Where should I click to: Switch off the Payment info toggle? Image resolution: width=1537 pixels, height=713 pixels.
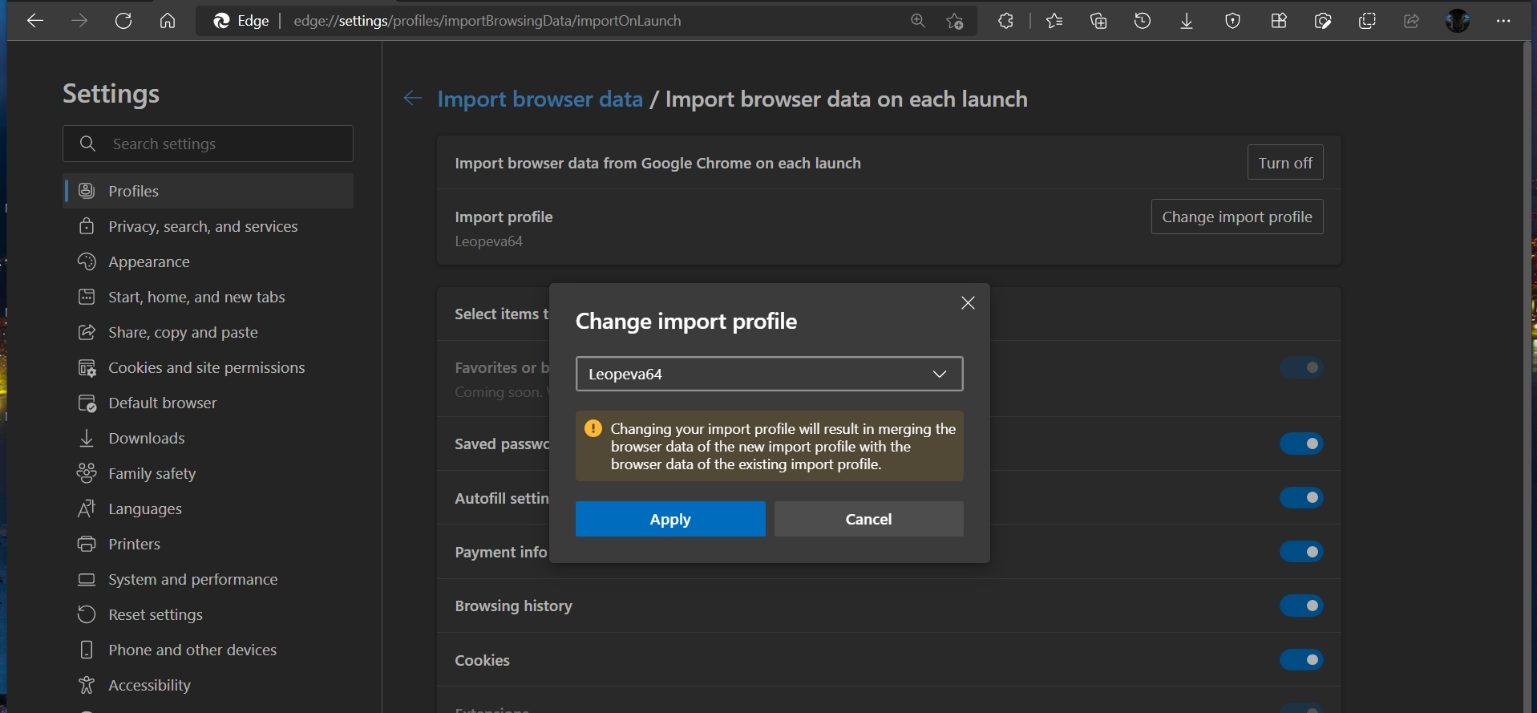point(1301,552)
